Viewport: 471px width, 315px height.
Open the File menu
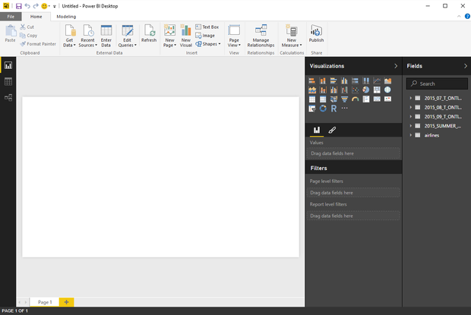pyautogui.click(x=11, y=17)
